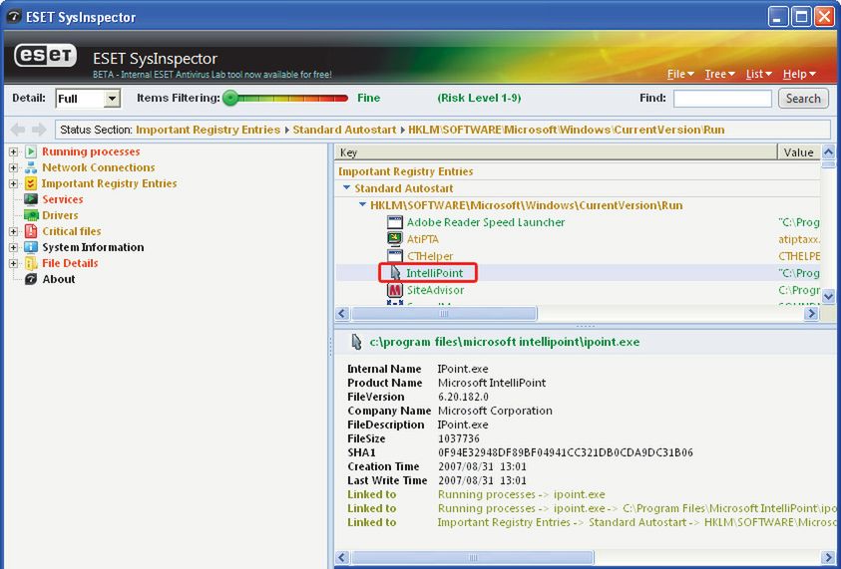
Task: Expand the Running processes node
Action: coord(13,152)
